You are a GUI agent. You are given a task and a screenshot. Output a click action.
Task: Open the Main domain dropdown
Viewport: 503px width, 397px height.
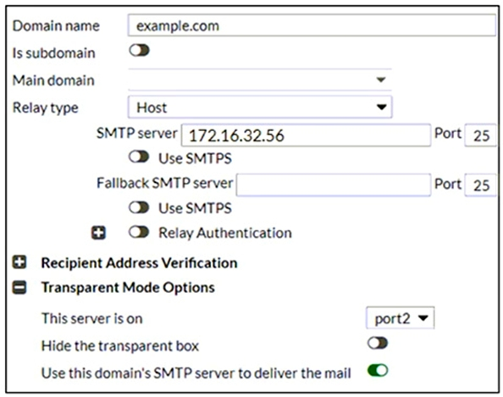260,80
